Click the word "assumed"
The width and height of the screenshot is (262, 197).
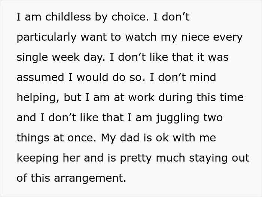[40, 77]
